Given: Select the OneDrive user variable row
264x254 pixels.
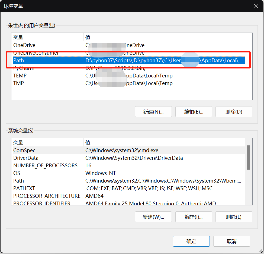Looking at the screenshot, I should (129, 45).
